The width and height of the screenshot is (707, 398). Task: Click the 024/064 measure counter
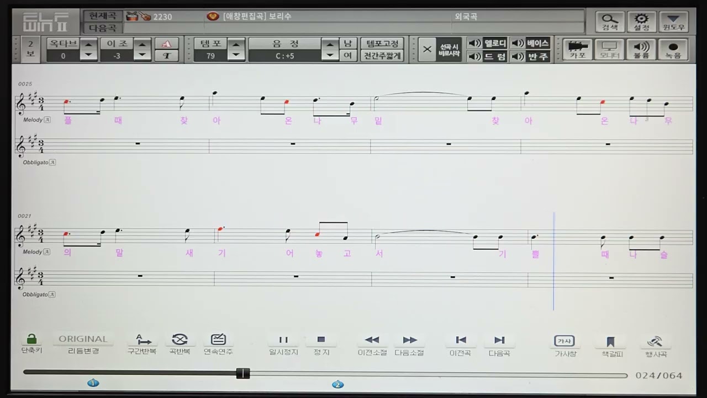[659, 375]
